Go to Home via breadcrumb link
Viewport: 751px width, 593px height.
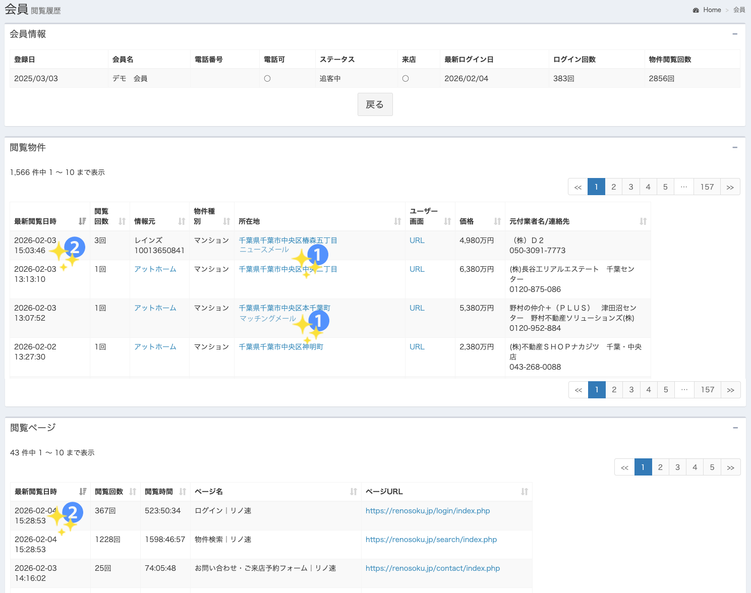click(712, 10)
